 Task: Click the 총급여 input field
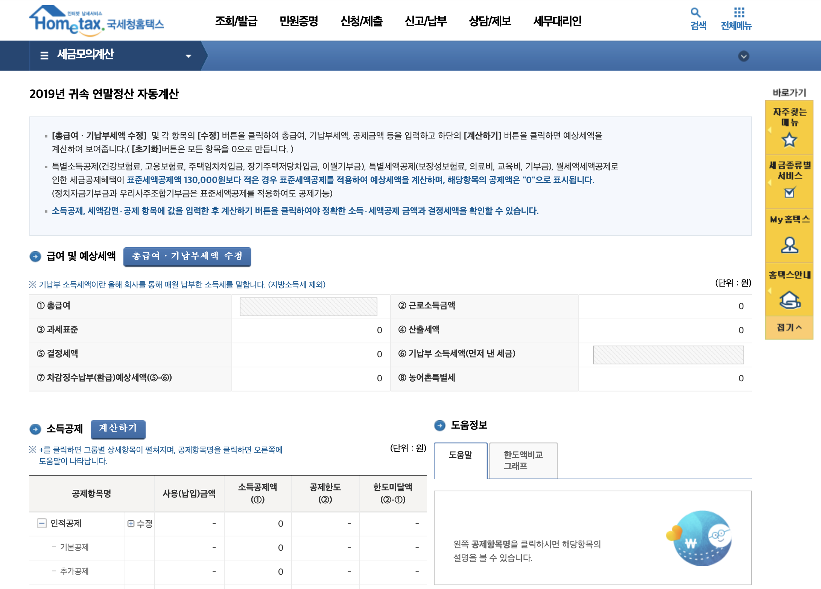(308, 307)
